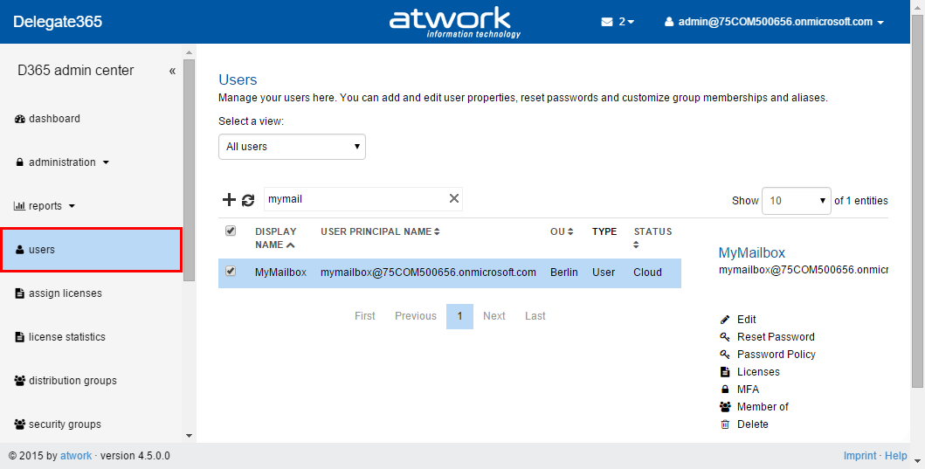Click the Imprint footer link

859,456
